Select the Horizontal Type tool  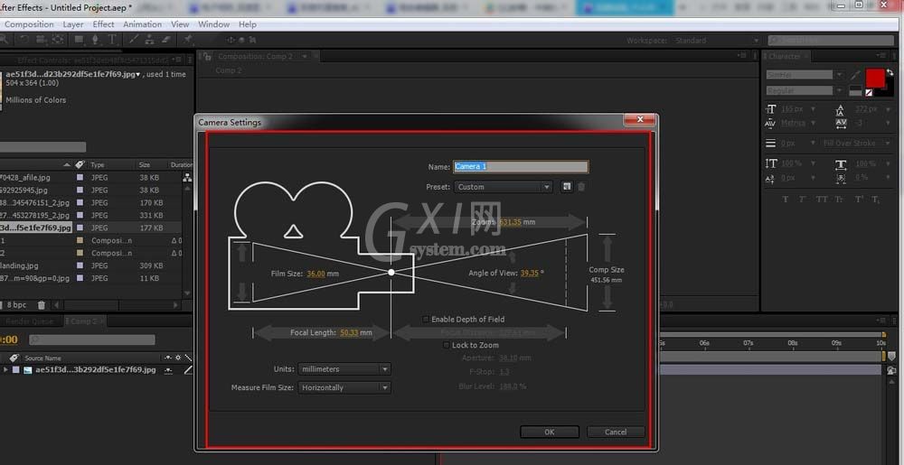[x=112, y=39]
